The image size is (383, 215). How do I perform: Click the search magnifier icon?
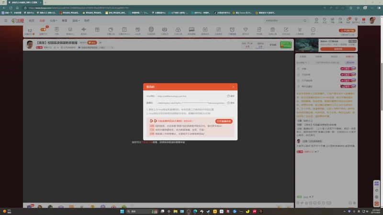pos(304,21)
